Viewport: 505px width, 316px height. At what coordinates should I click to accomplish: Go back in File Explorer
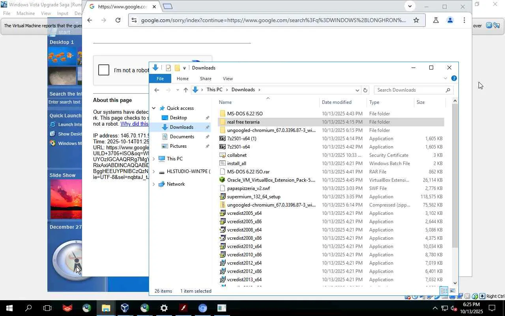tap(157, 90)
